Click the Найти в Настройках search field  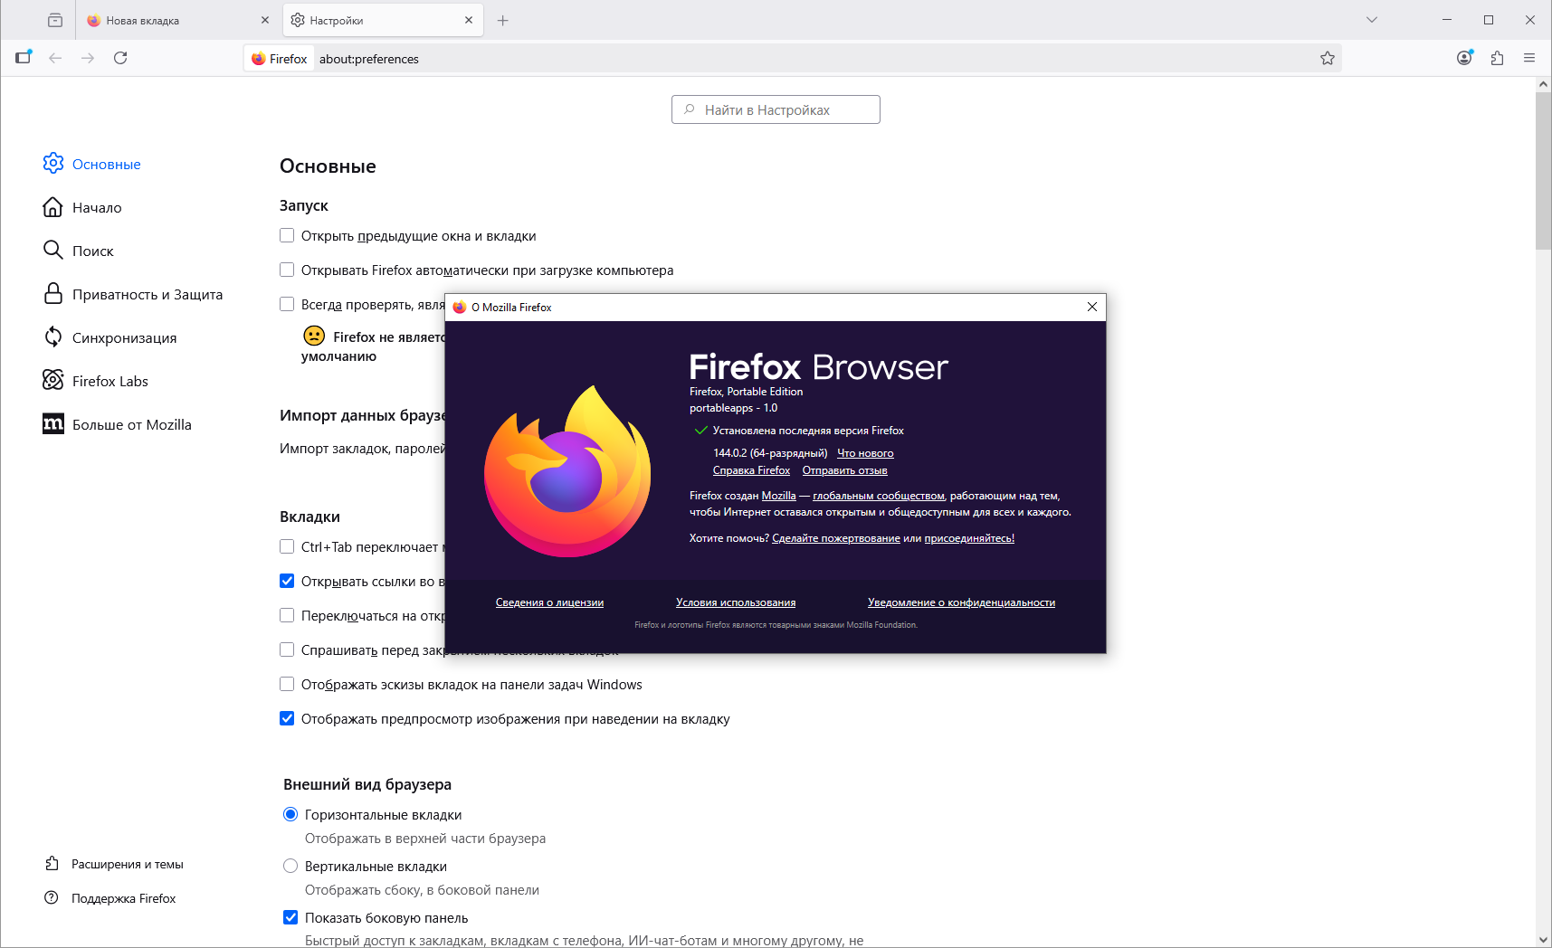tap(776, 109)
